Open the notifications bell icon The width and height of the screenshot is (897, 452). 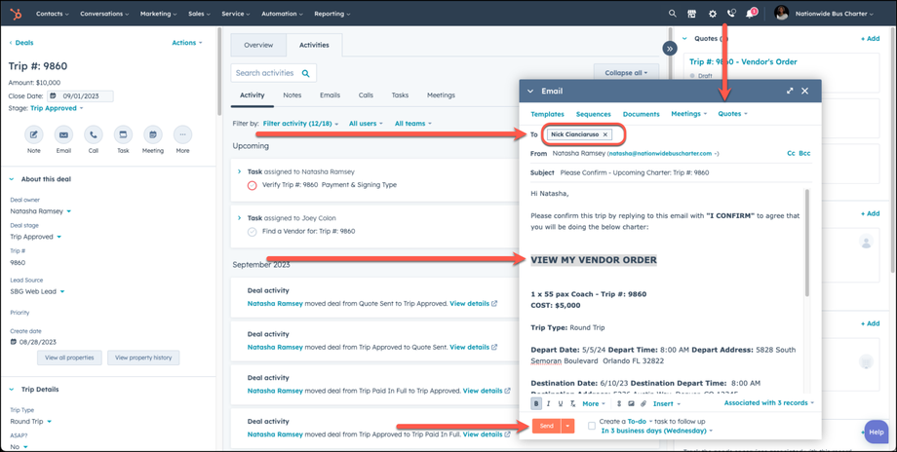point(750,14)
